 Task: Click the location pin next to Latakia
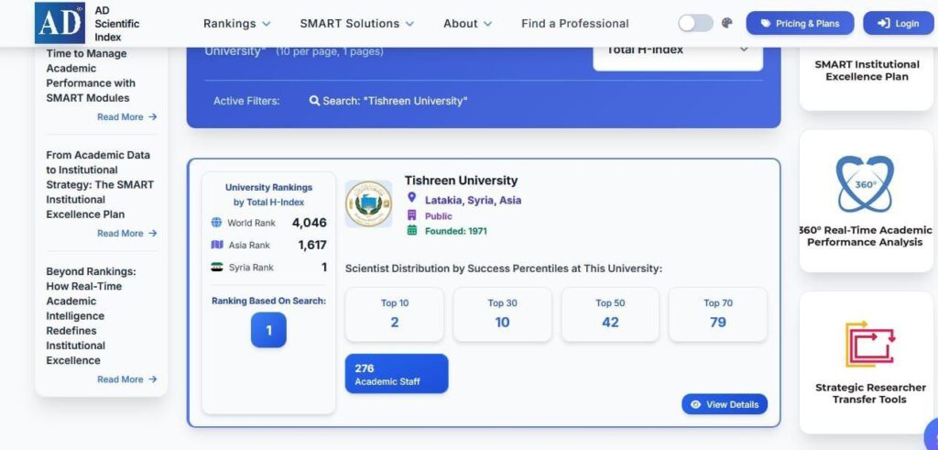412,199
